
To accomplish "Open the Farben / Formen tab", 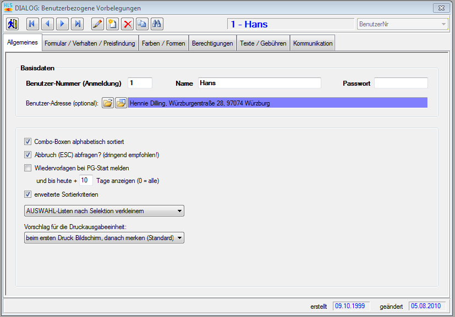I will [x=163, y=43].
